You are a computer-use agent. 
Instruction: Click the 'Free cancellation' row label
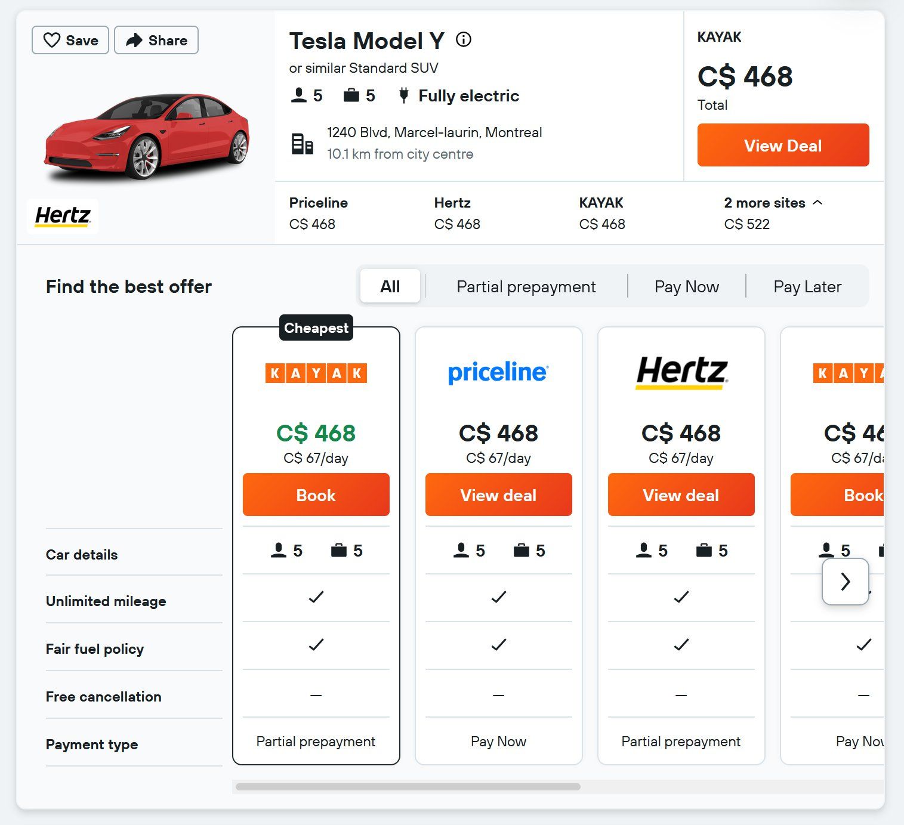coord(104,697)
